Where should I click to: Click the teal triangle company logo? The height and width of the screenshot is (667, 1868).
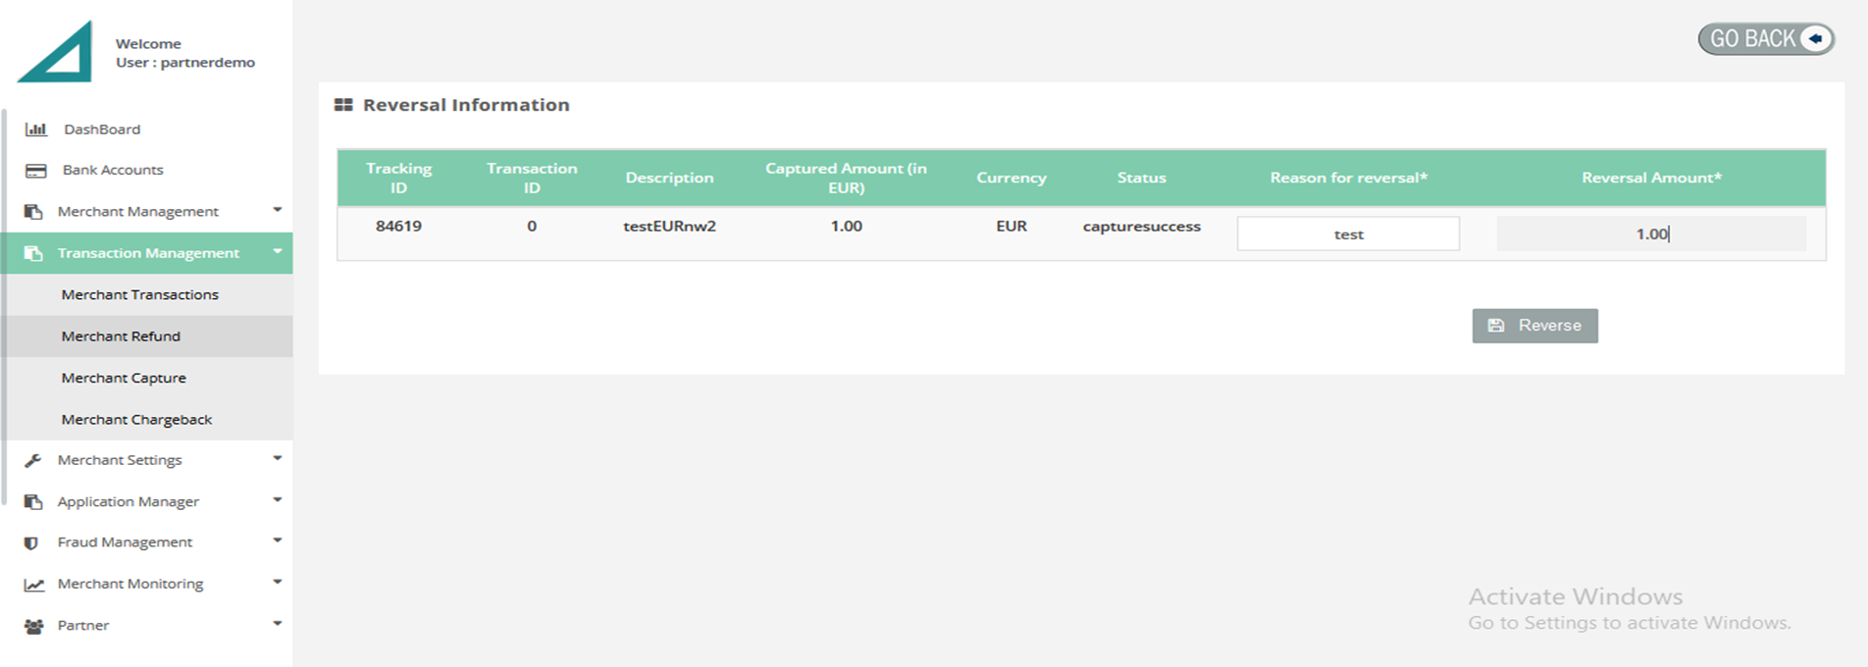tap(57, 53)
